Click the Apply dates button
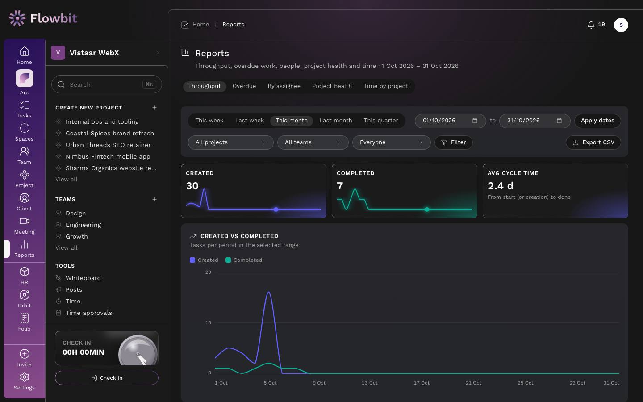Image resolution: width=643 pixels, height=402 pixels. [597, 121]
